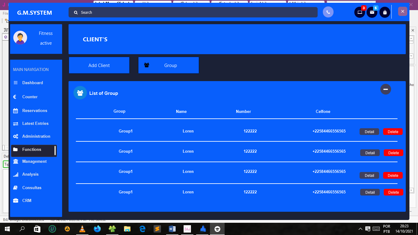418x235 pixels.
Task: Open the green clover app on the taskbar
Action: (x=112, y=229)
